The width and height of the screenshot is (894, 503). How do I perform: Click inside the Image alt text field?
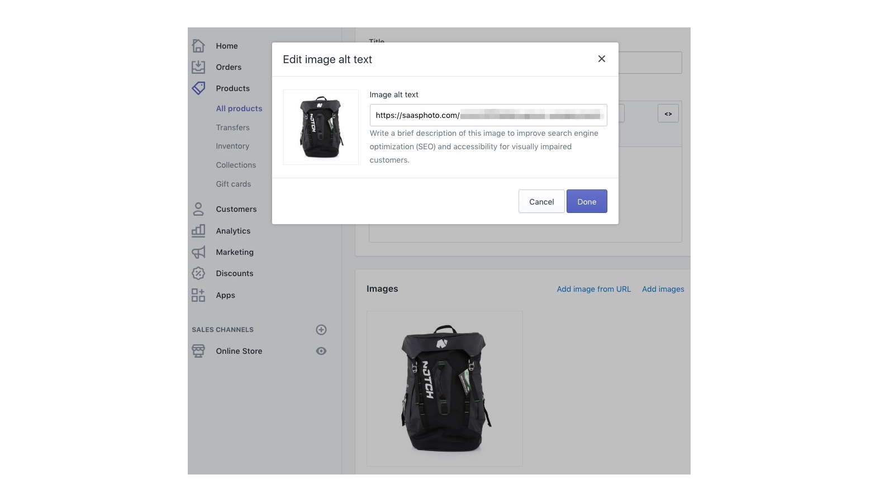(x=487, y=115)
